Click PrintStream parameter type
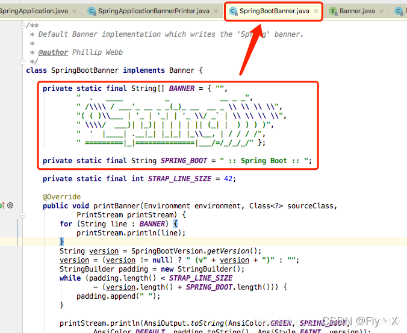 pyautogui.click(x=99, y=215)
